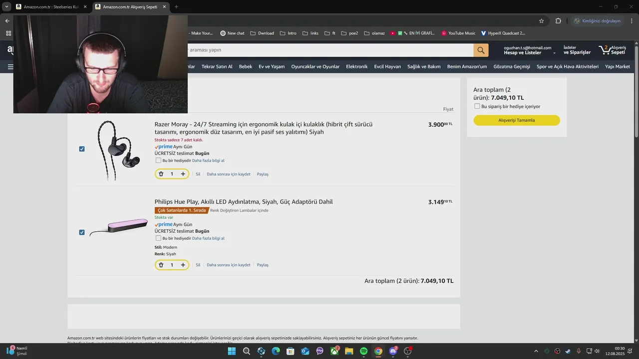
Task: Open the olamaz bookmarks folder
Action: (374, 33)
